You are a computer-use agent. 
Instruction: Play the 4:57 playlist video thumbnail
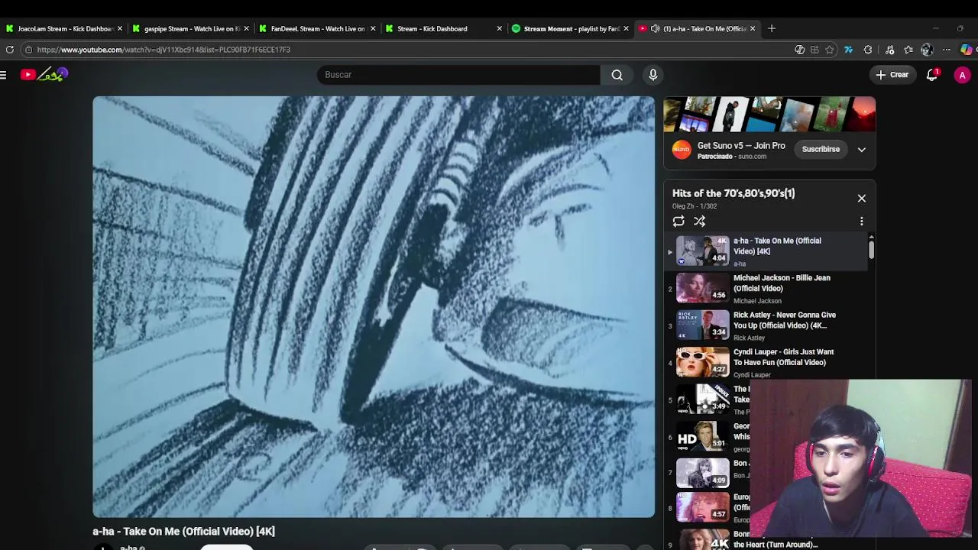(x=703, y=507)
